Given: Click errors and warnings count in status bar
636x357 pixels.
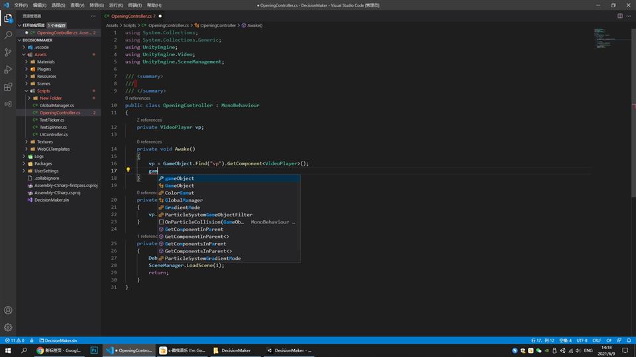Looking at the screenshot, I should pyautogui.click(x=15, y=340).
